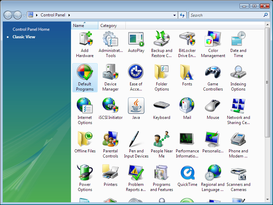Open the address bar history dropdown
Image resolution: width=273 pixels, height=205 pixels.
(175, 15)
